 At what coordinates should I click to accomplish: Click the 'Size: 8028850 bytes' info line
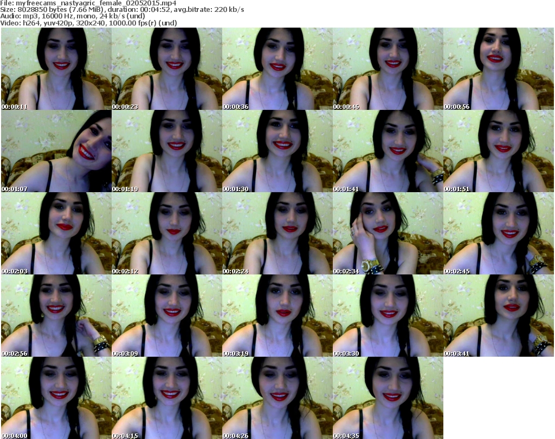pos(122,10)
